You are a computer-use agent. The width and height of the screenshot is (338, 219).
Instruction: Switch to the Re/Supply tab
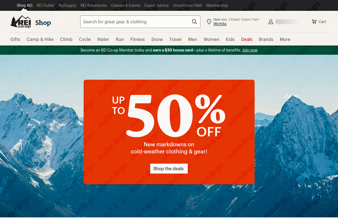pos(67,5)
